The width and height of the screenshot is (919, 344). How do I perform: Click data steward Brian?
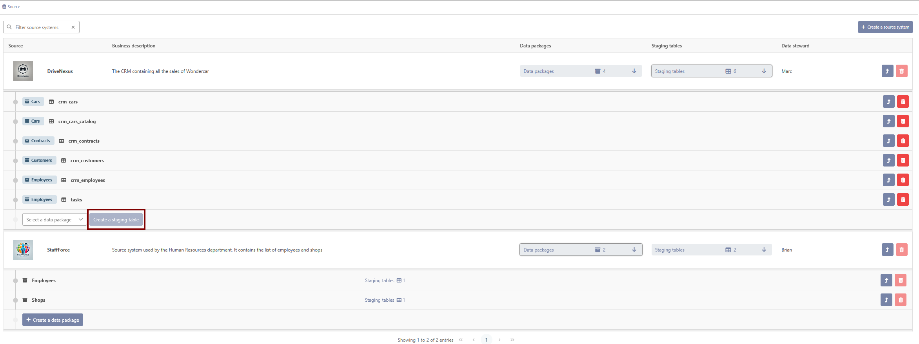786,250
